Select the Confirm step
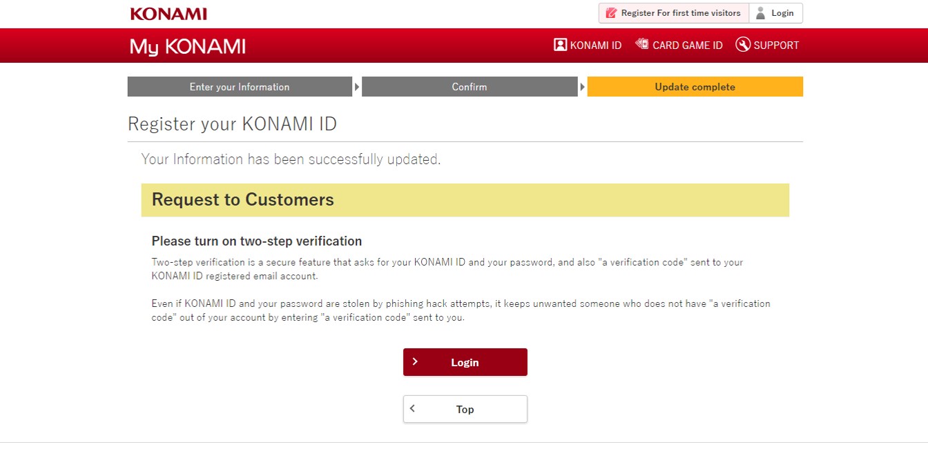 click(x=470, y=87)
